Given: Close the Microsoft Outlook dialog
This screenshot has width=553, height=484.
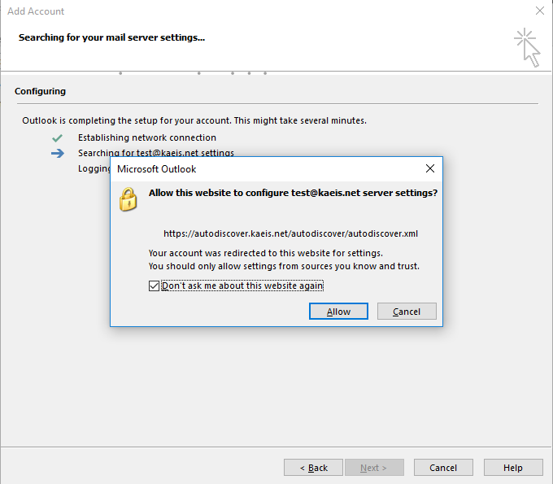Looking at the screenshot, I should (430, 169).
